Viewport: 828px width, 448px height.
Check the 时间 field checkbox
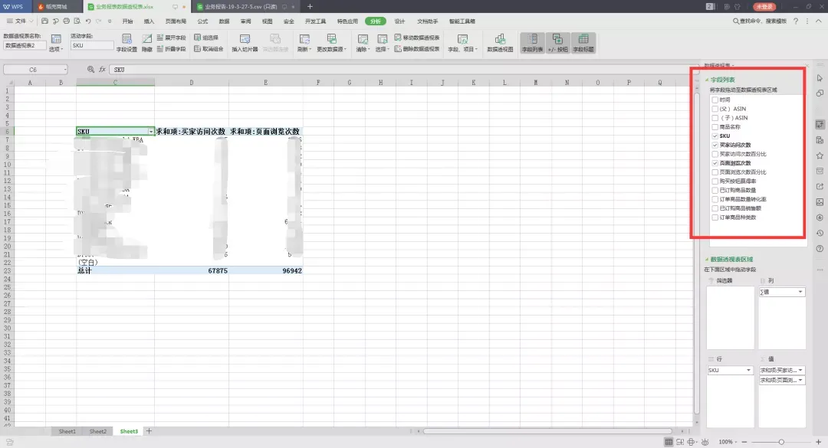pos(715,100)
